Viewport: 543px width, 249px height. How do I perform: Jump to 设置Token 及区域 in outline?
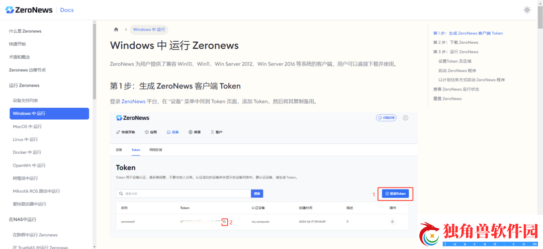point(455,61)
